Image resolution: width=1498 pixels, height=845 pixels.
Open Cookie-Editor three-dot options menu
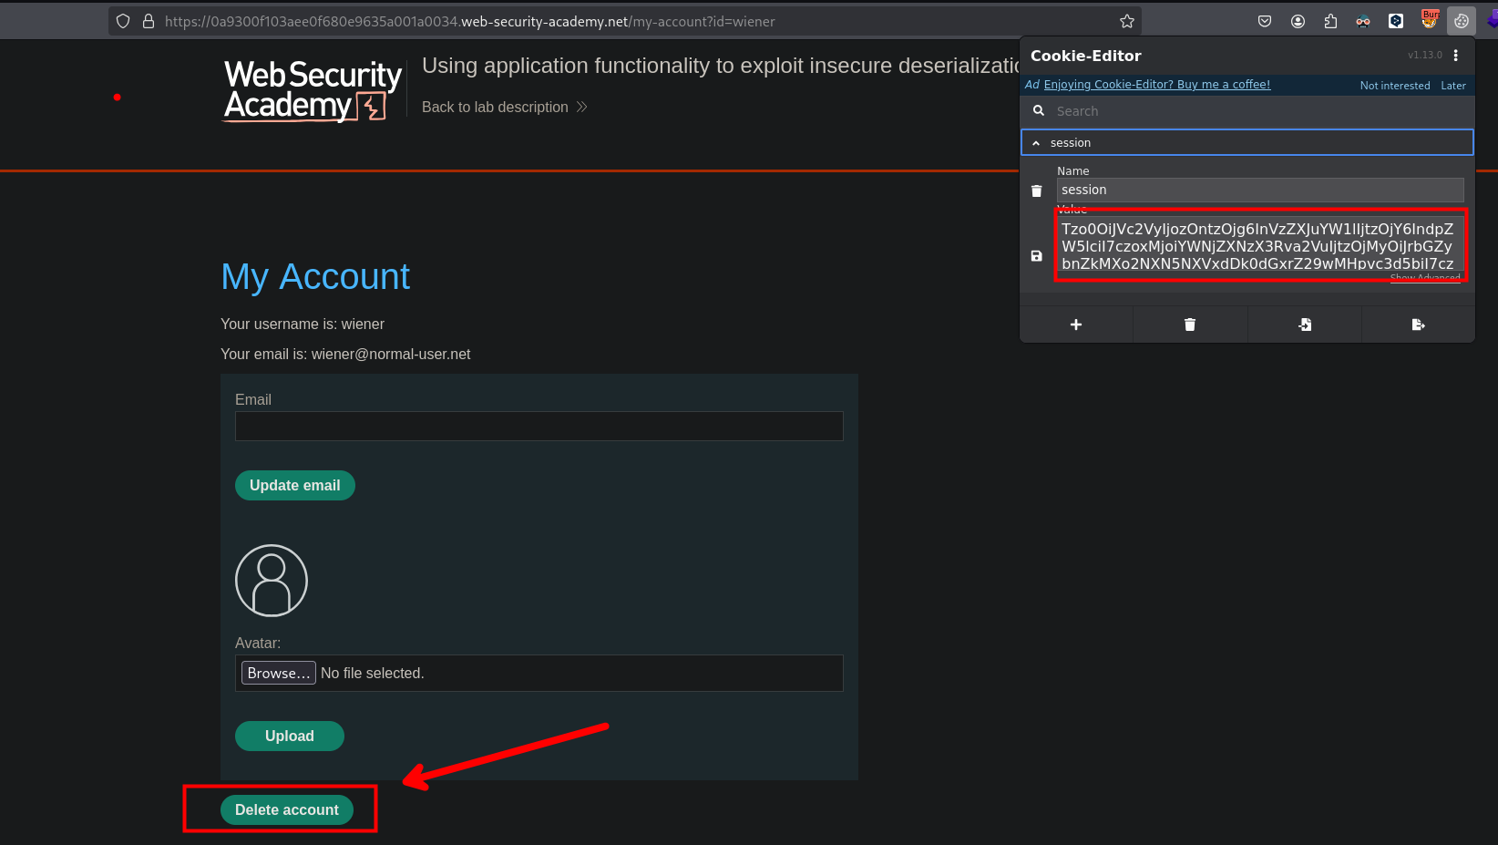point(1455,56)
